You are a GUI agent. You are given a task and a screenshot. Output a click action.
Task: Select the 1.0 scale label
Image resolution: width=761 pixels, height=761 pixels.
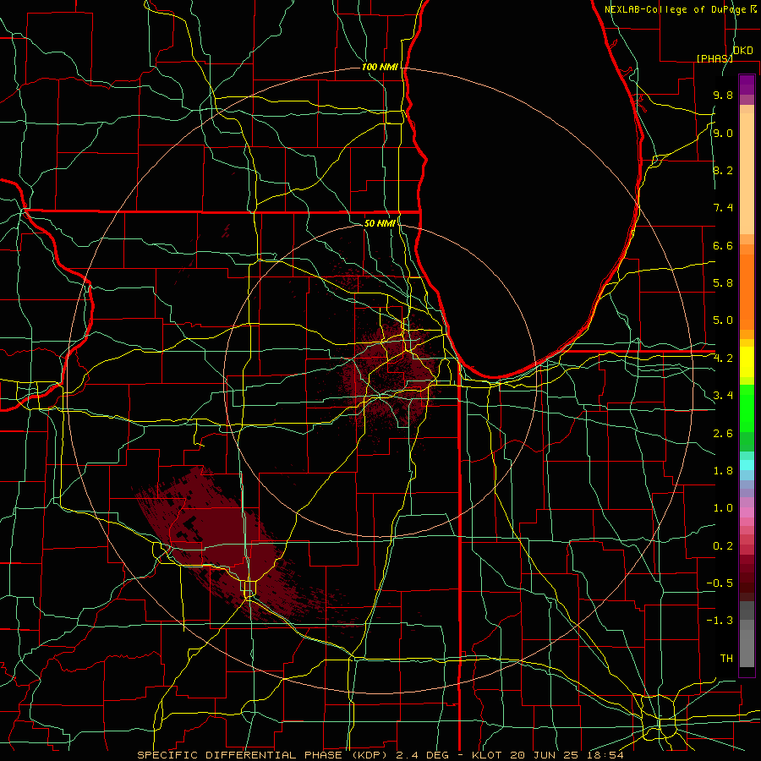pos(723,508)
